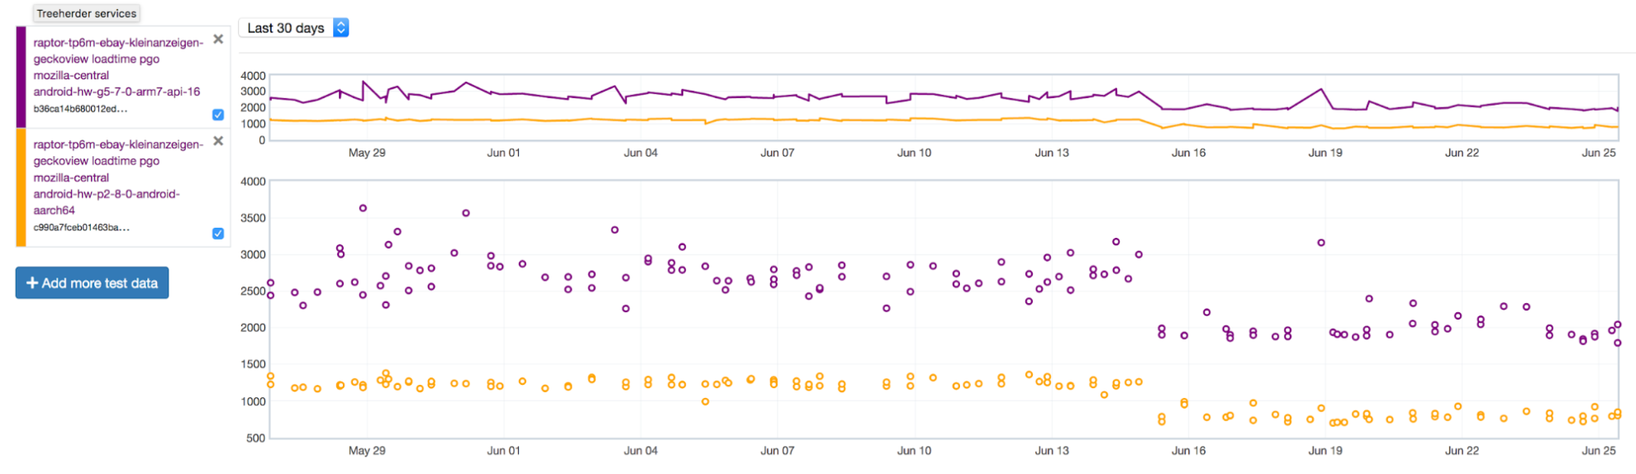Viewport: 1636px width, 474px height.
Task: Remove the orange android-hw-p2 series
Action: click(x=218, y=141)
